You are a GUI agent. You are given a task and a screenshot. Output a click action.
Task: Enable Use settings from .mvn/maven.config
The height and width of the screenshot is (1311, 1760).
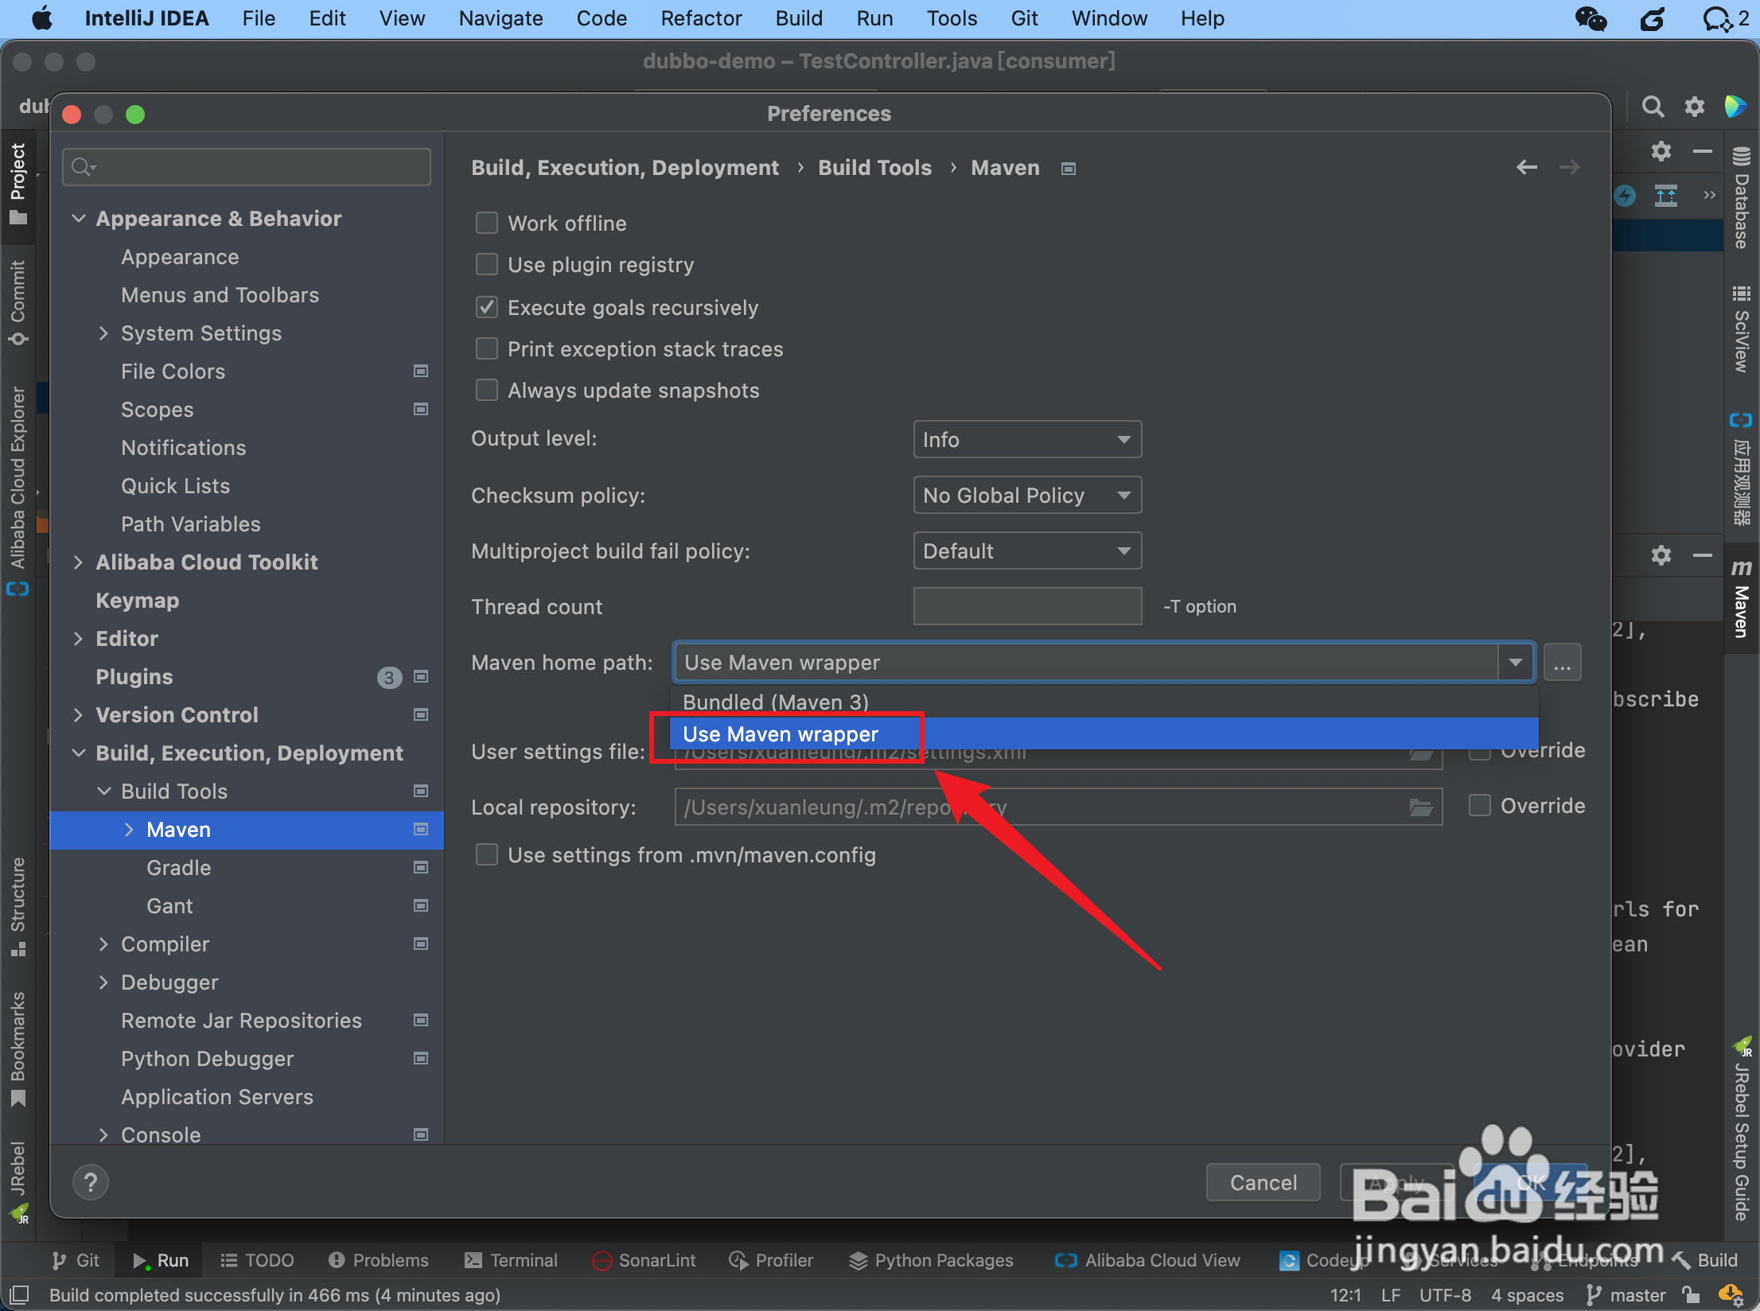(x=486, y=854)
